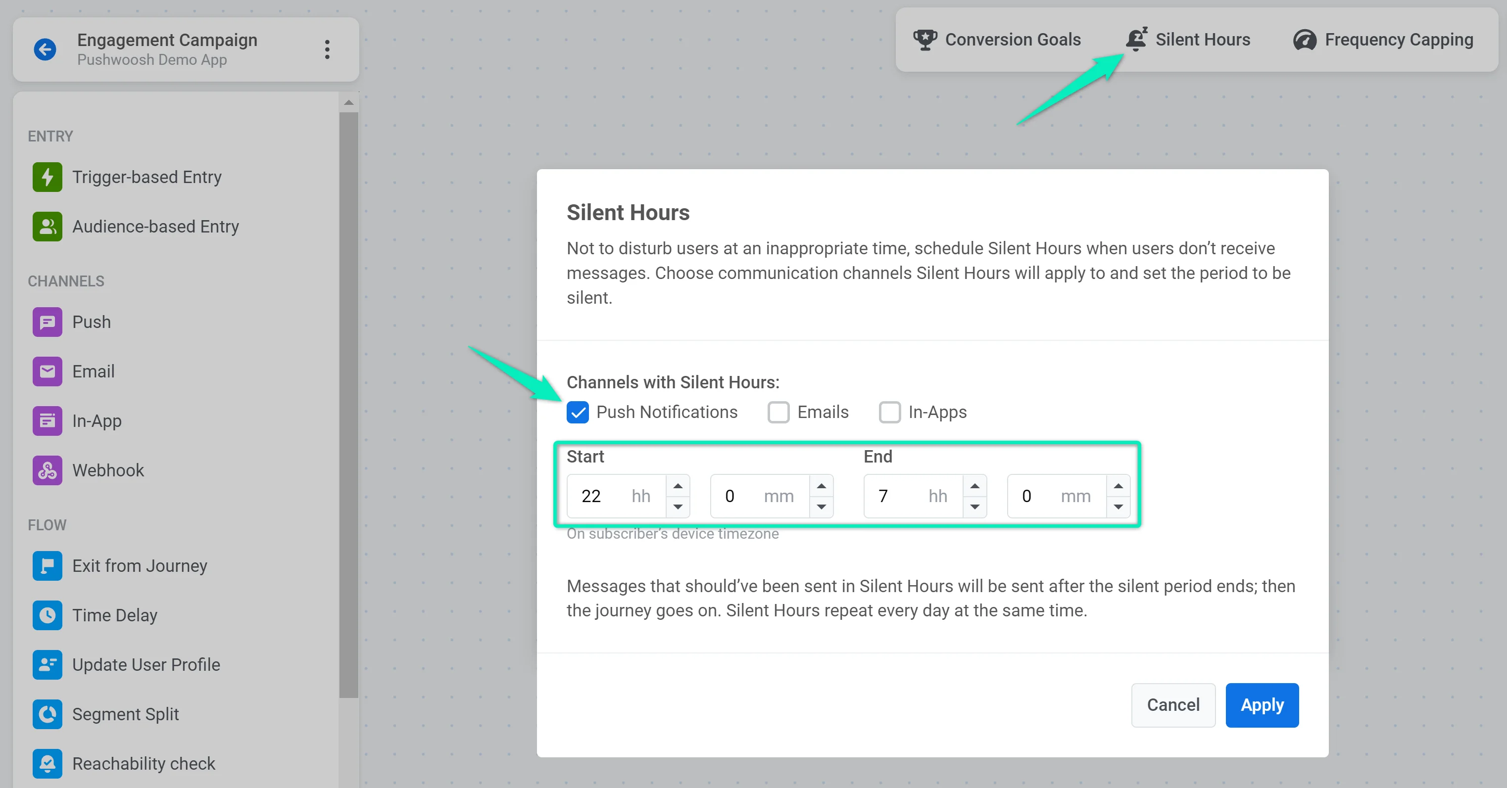The height and width of the screenshot is (788, 1507).
Task: Open Conversion Goals in top toolbar
Action: tap(997, 40)
